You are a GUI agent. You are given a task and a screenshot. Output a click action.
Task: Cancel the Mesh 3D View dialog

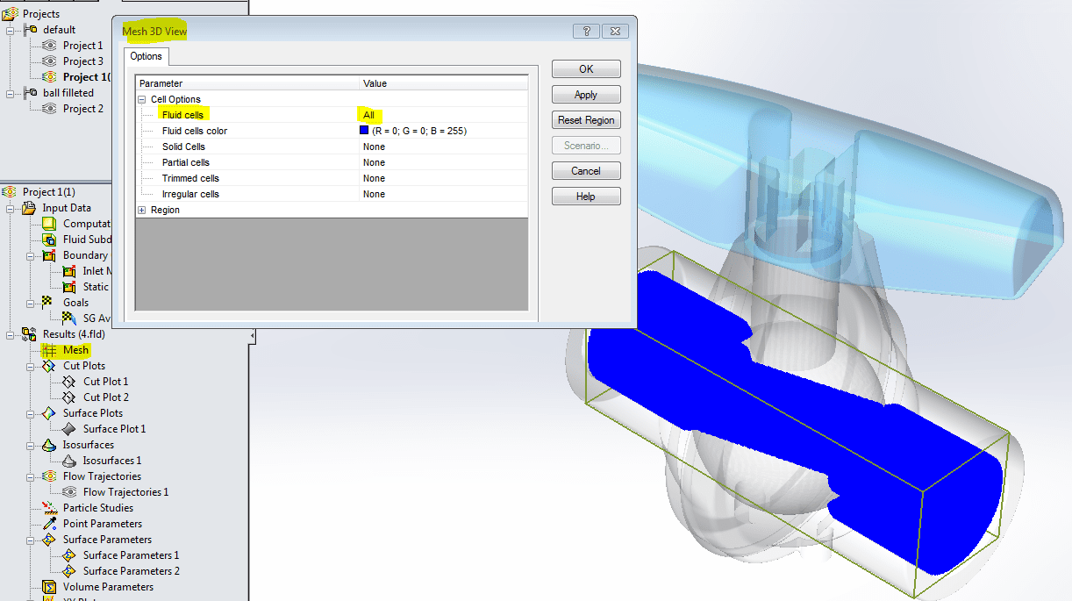pyautogui.click(x=586, y=170)
